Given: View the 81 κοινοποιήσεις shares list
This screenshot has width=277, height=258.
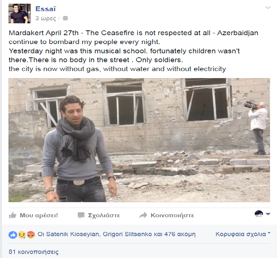Looking at the screenshot, I should [34, 252].
